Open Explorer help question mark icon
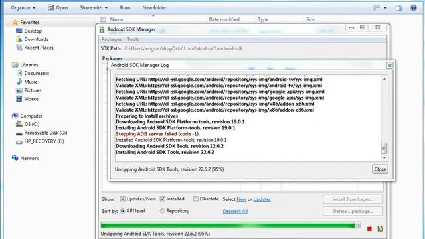Screen dimensions: 425x239 click(x=413, y=7)
